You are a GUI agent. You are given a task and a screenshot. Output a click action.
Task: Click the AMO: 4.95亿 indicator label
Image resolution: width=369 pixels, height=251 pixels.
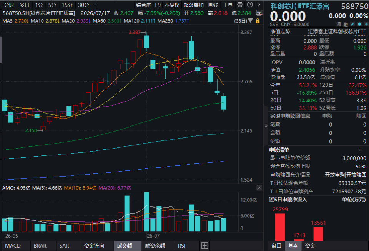coord(16,188)
